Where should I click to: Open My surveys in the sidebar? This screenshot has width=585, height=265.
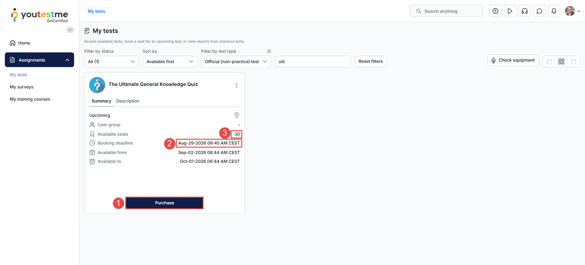point(22,87)
